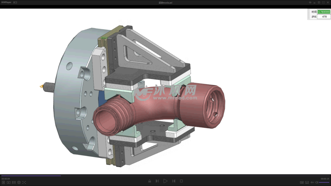Skip to the previous track
This screenshot has height=186, width=331.
tap(157, 181)
